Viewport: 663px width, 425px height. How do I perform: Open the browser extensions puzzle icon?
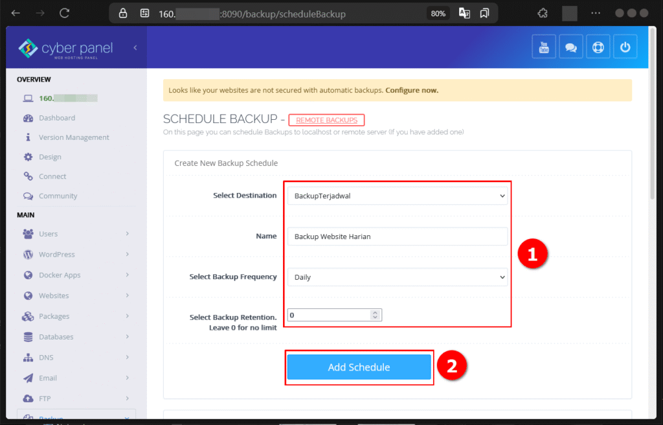click(x=543, y=14)
